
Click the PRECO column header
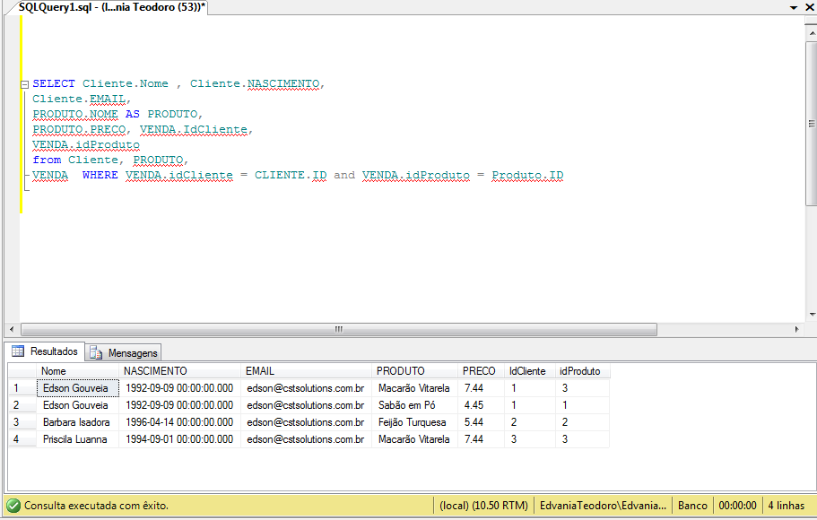tap(479, 370)
